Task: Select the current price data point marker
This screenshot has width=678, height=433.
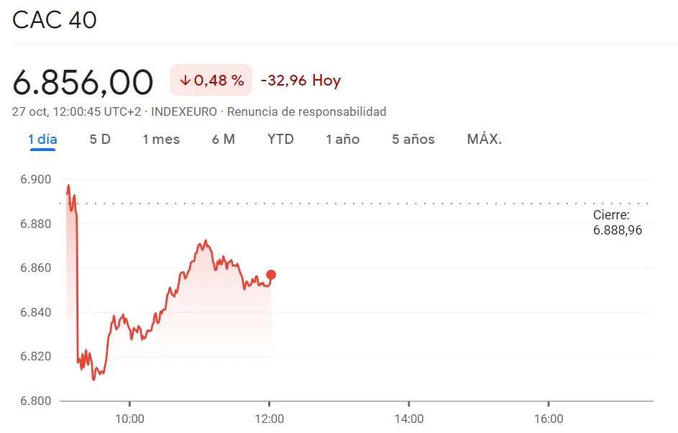Action: [x=271, y=274]
